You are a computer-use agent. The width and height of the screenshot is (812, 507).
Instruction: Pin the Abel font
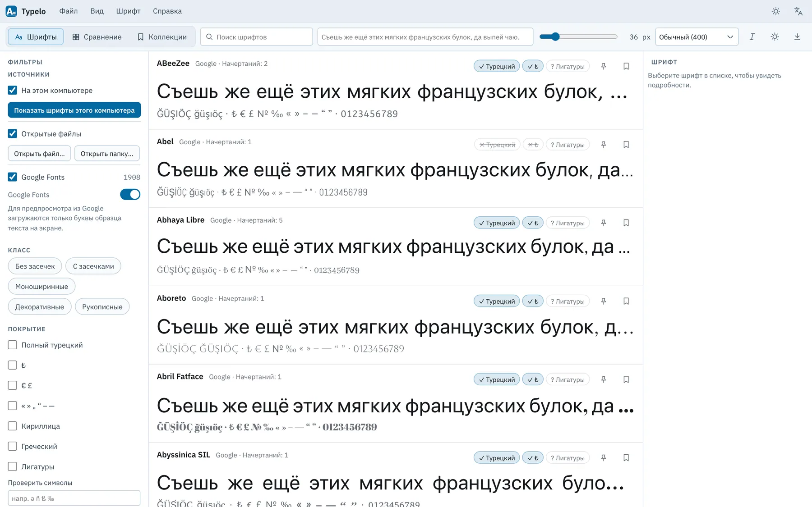604,145
